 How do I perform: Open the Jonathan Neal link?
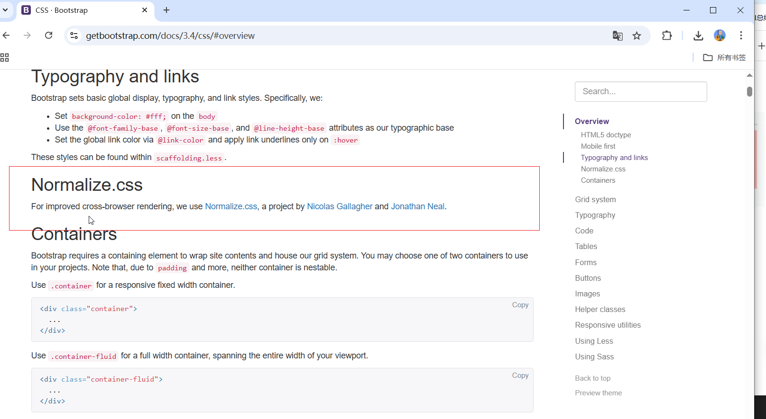tap(418, 206)
